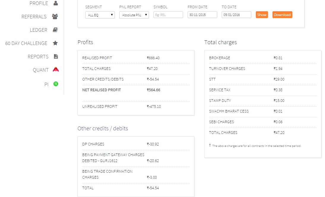Screen dimensions: 325x197
Task: Open the PROFILE sidebar menu
Action: click(39, 3)
